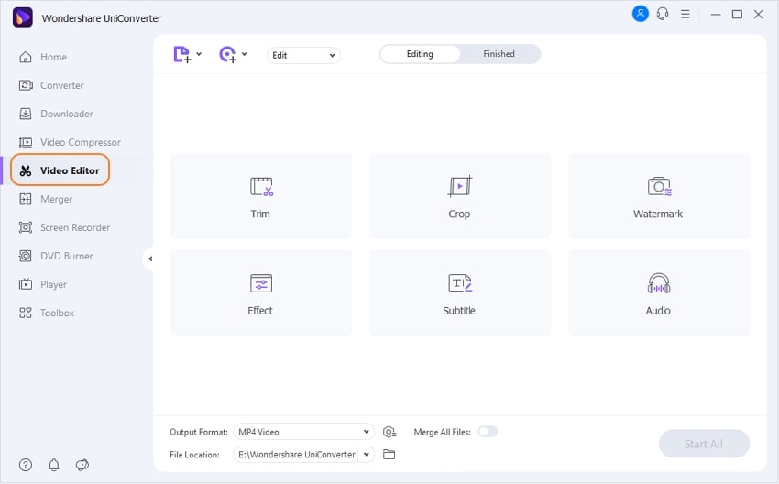Switch to the Editing tab
The image size is (779, 484).
(420, 54)
